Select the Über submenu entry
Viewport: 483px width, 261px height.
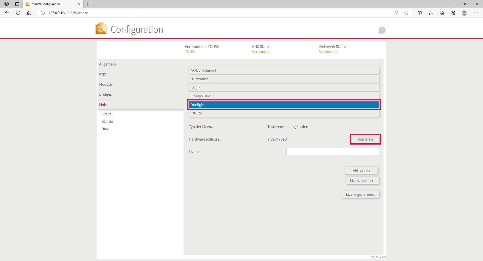[105, 129]
